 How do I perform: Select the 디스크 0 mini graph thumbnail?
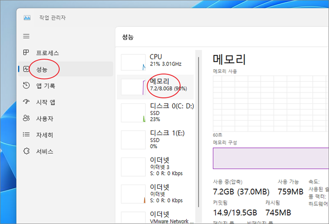coord(133,113)
